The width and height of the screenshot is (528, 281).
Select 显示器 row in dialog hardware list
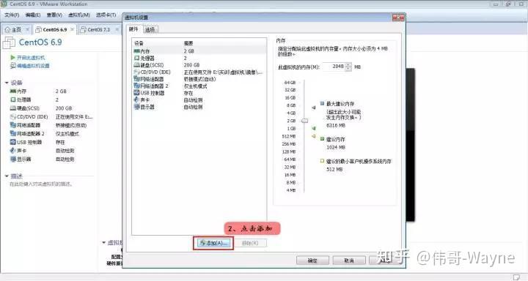(x=199, y=107)
